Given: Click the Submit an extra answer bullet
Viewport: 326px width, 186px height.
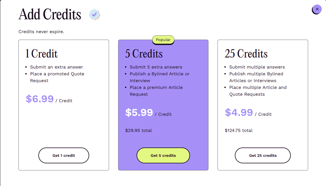Looking at the screenshot, I should (x=56, y=67).
